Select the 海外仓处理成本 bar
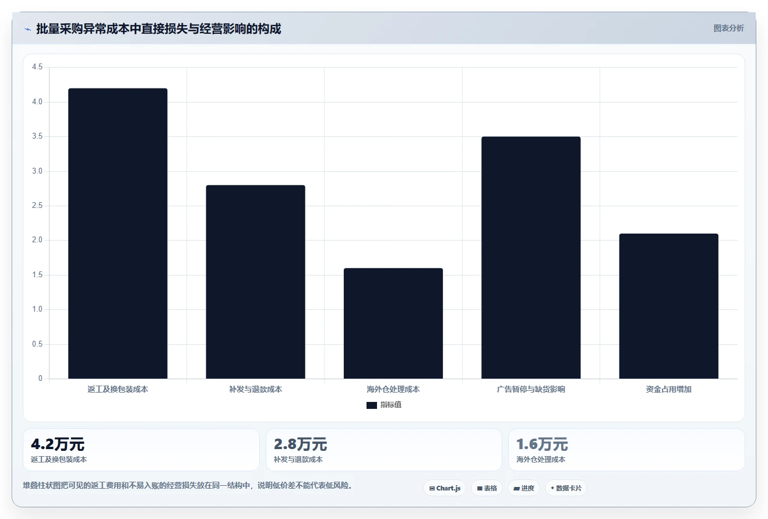 pyautogui.click(x=393, y=323)
